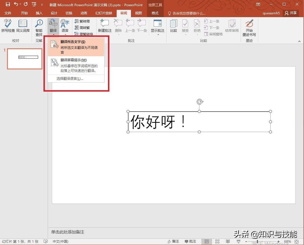Click the Redo/Repeat icon in title bar
This screenshot has width=304, height=245.
tap(26, 4)
